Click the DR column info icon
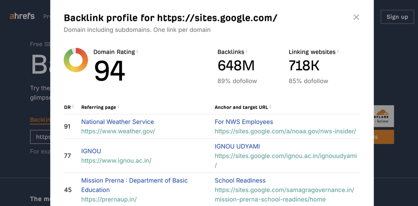 [73, 107]
